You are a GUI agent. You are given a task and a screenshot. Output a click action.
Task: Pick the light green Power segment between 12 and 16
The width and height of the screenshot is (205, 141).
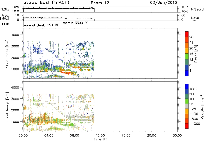(x=187, y=56)
